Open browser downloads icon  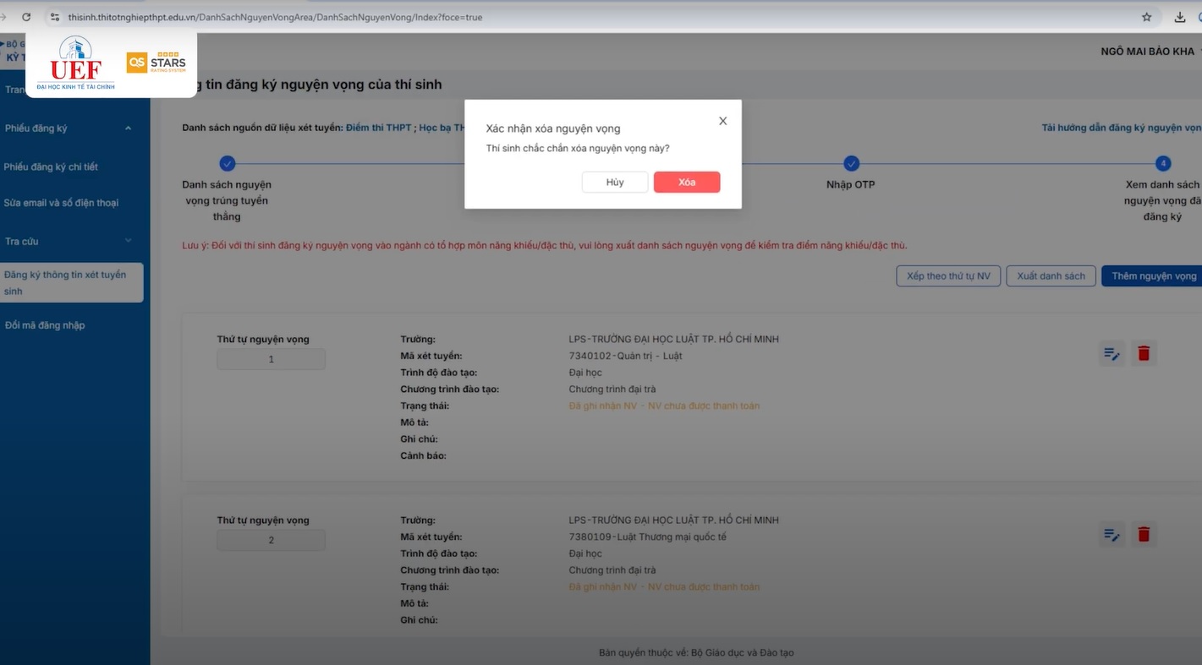pos(1179,17)
